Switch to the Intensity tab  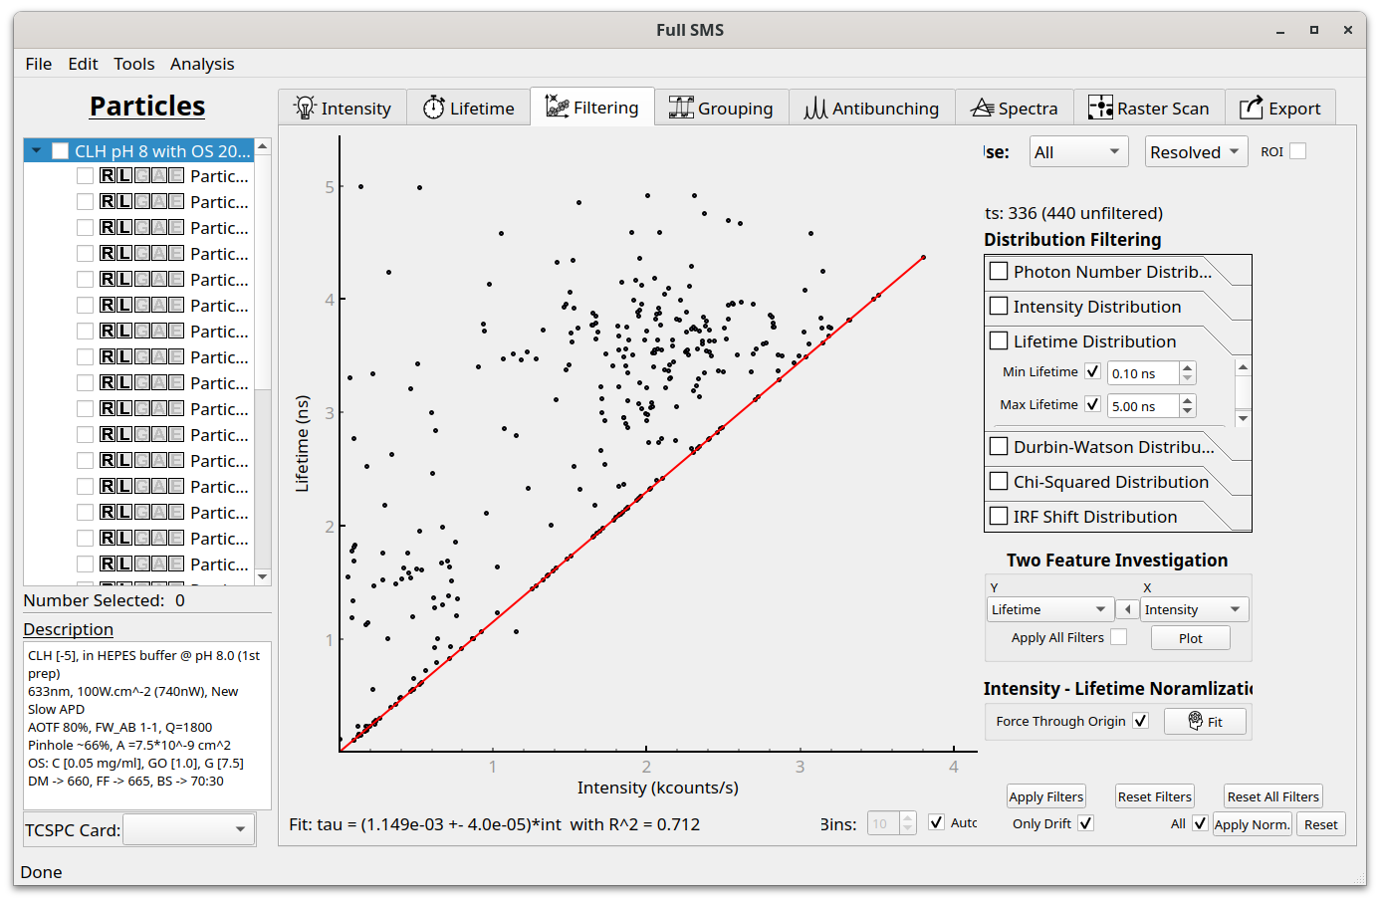343,108
